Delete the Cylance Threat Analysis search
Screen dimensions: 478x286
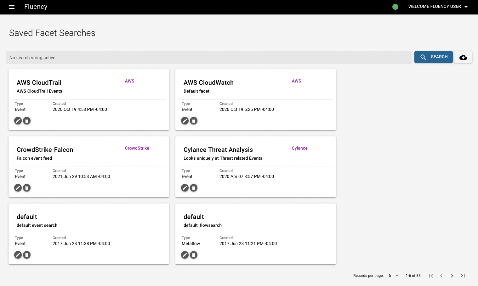(x=194, y=188)
